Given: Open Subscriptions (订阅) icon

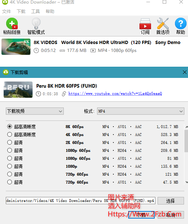Looking at the screenshot, I should click(x=145, y=24).
